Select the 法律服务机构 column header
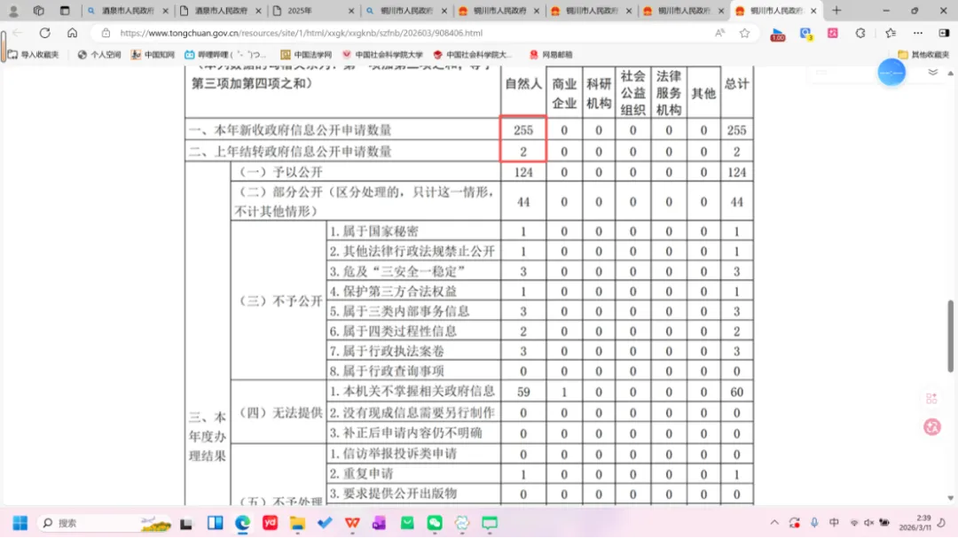Image resolution: width=958 pixels, height=538 pixels. coord(669,93)
